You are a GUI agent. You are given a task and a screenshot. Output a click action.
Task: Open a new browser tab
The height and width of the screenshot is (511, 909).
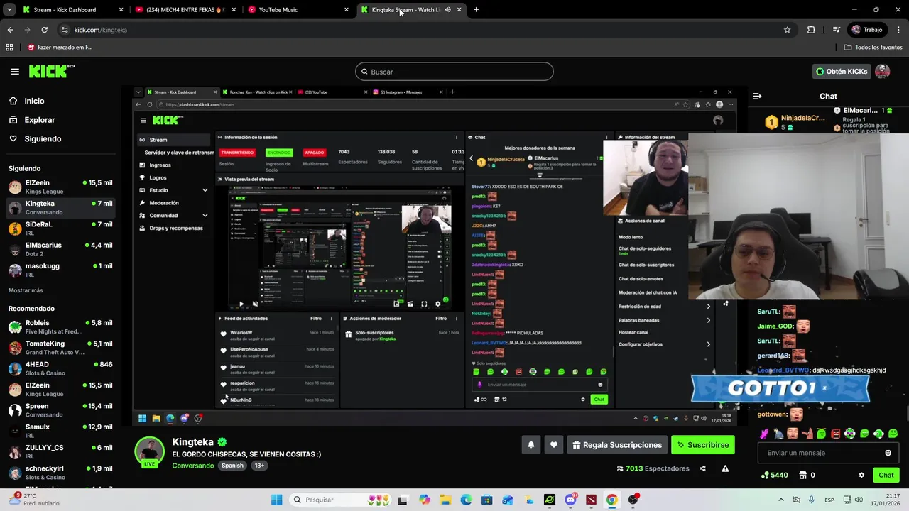[x=476, y=10]
